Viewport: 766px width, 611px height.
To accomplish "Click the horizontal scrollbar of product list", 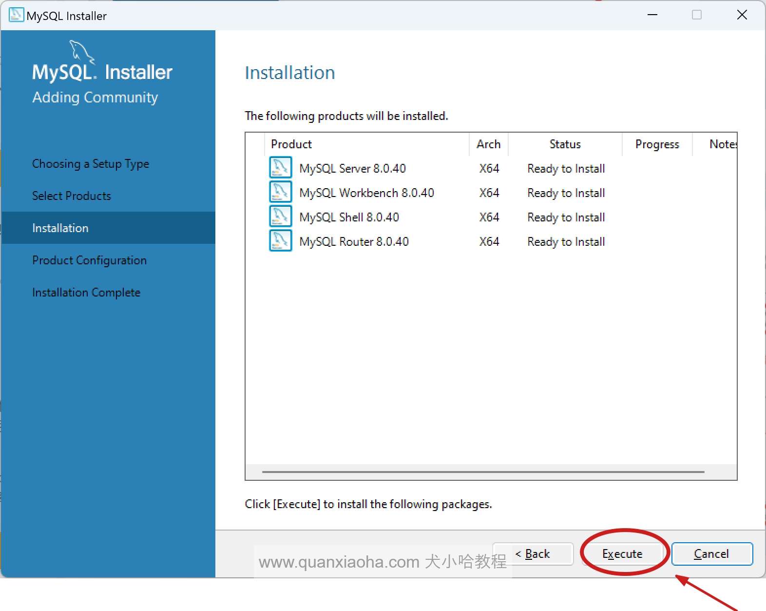I will 483,472.
